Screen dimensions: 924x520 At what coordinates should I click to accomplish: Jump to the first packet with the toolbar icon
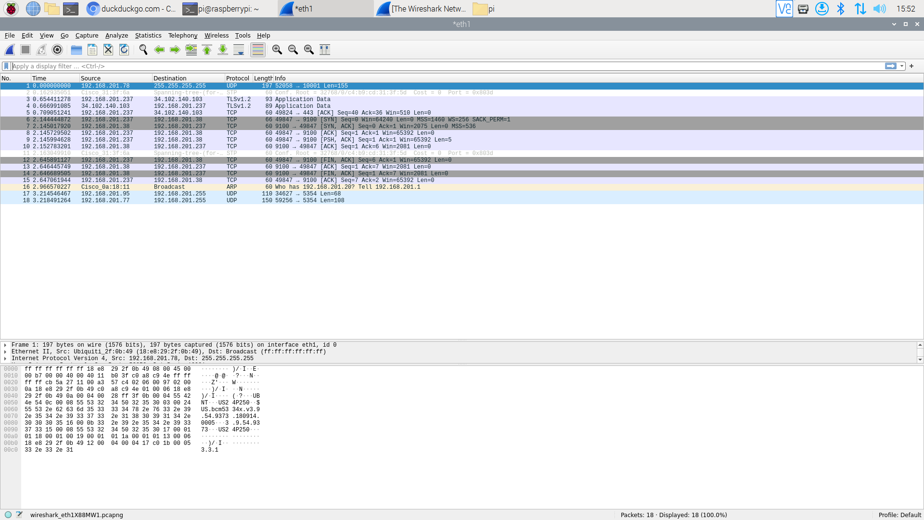(207, 50)
